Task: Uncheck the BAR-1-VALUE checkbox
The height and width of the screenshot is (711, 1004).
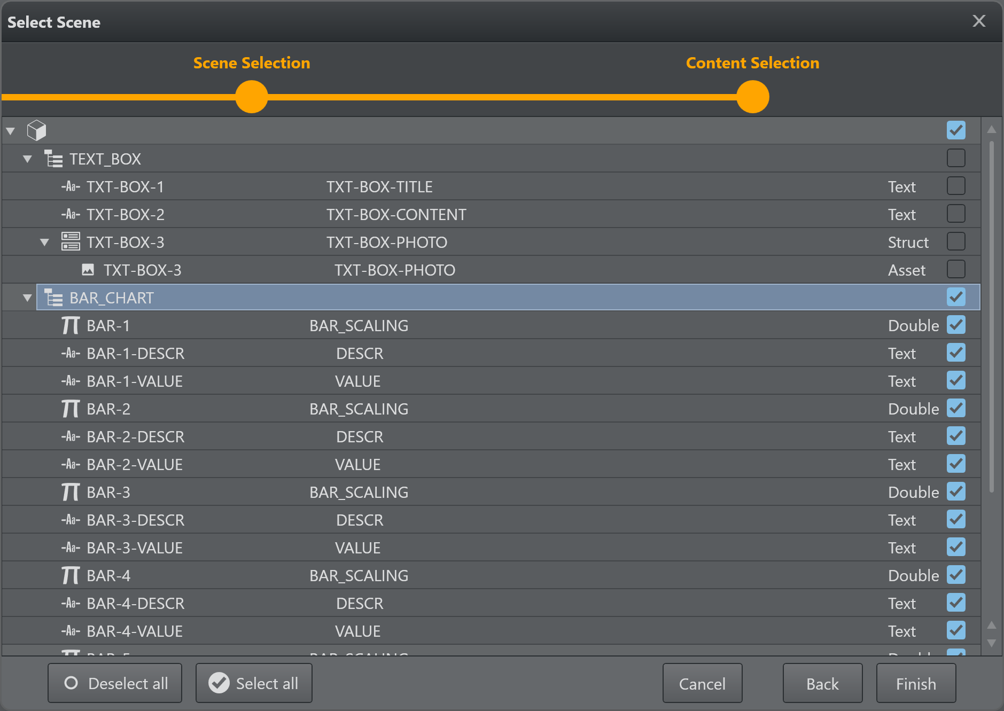Action: (x=955, y=381)
